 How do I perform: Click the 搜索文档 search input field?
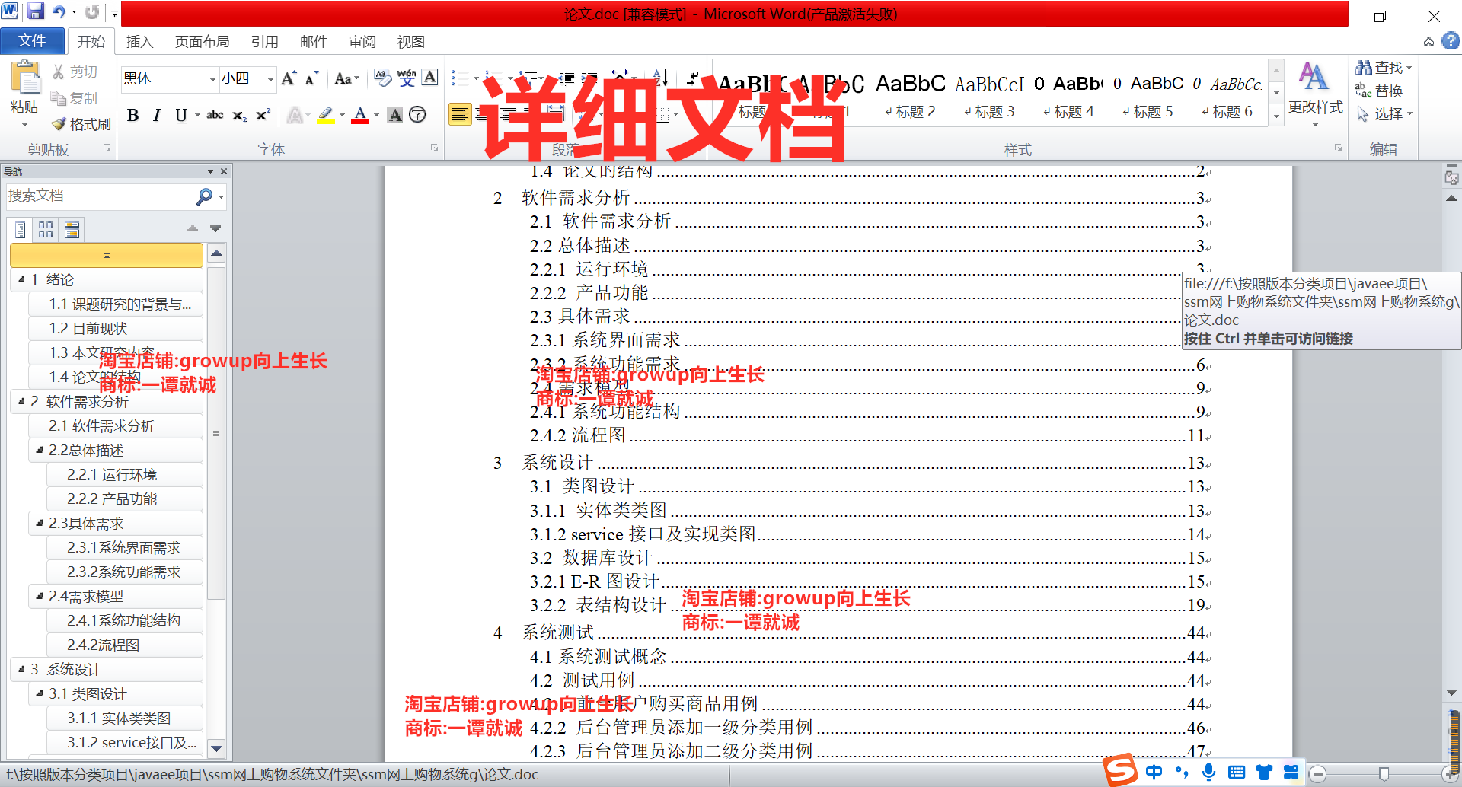click(101, 196)
